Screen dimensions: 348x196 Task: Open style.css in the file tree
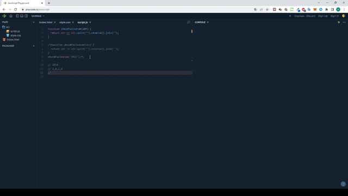point(14,35)
